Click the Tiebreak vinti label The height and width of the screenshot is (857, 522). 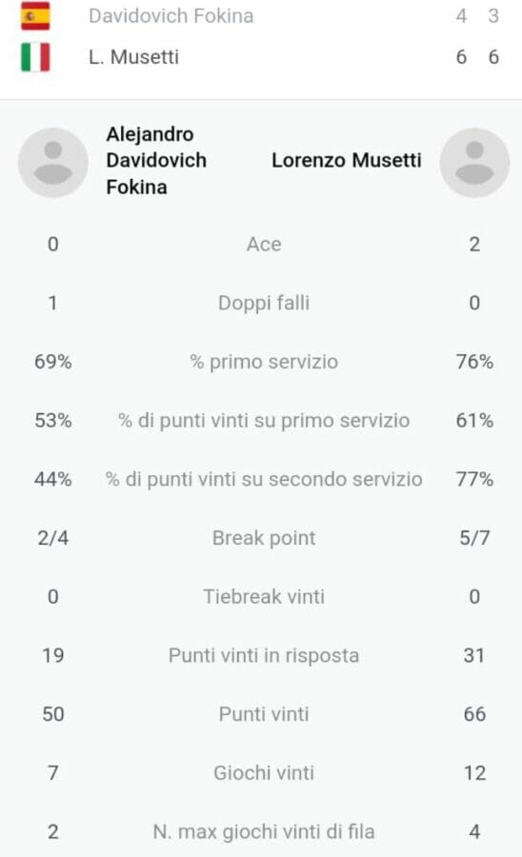[x=264, y=597]
